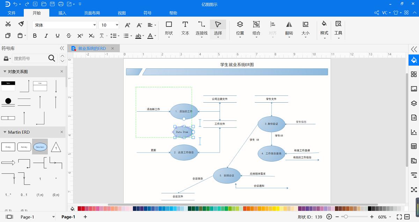Open the Flip tool
The width and height of the screenshot is (419, 222).
pos(289,28)
